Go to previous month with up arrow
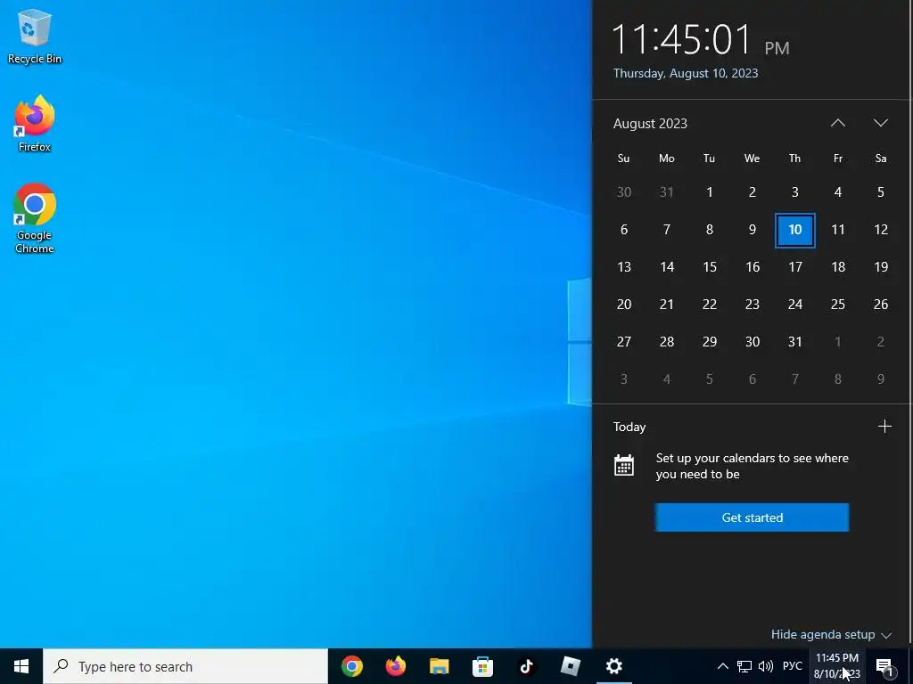913x684 pixels. coord(838,123)
